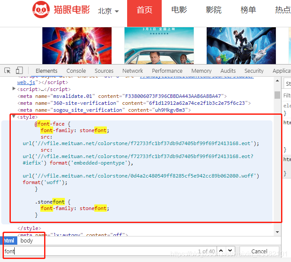Select html in the breadcrumb bar
Image resolution: width=291 pixels, height=262 pixels.
pos(9,241)
